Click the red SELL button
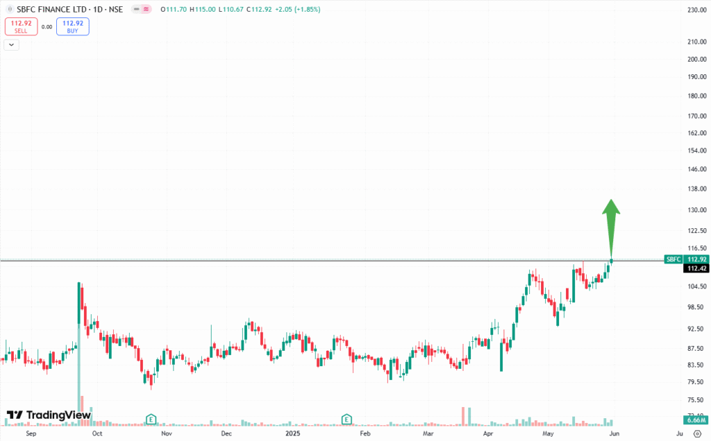Image resolution: width=711 pixels, height=441 pixels. (x=22, y=27)
